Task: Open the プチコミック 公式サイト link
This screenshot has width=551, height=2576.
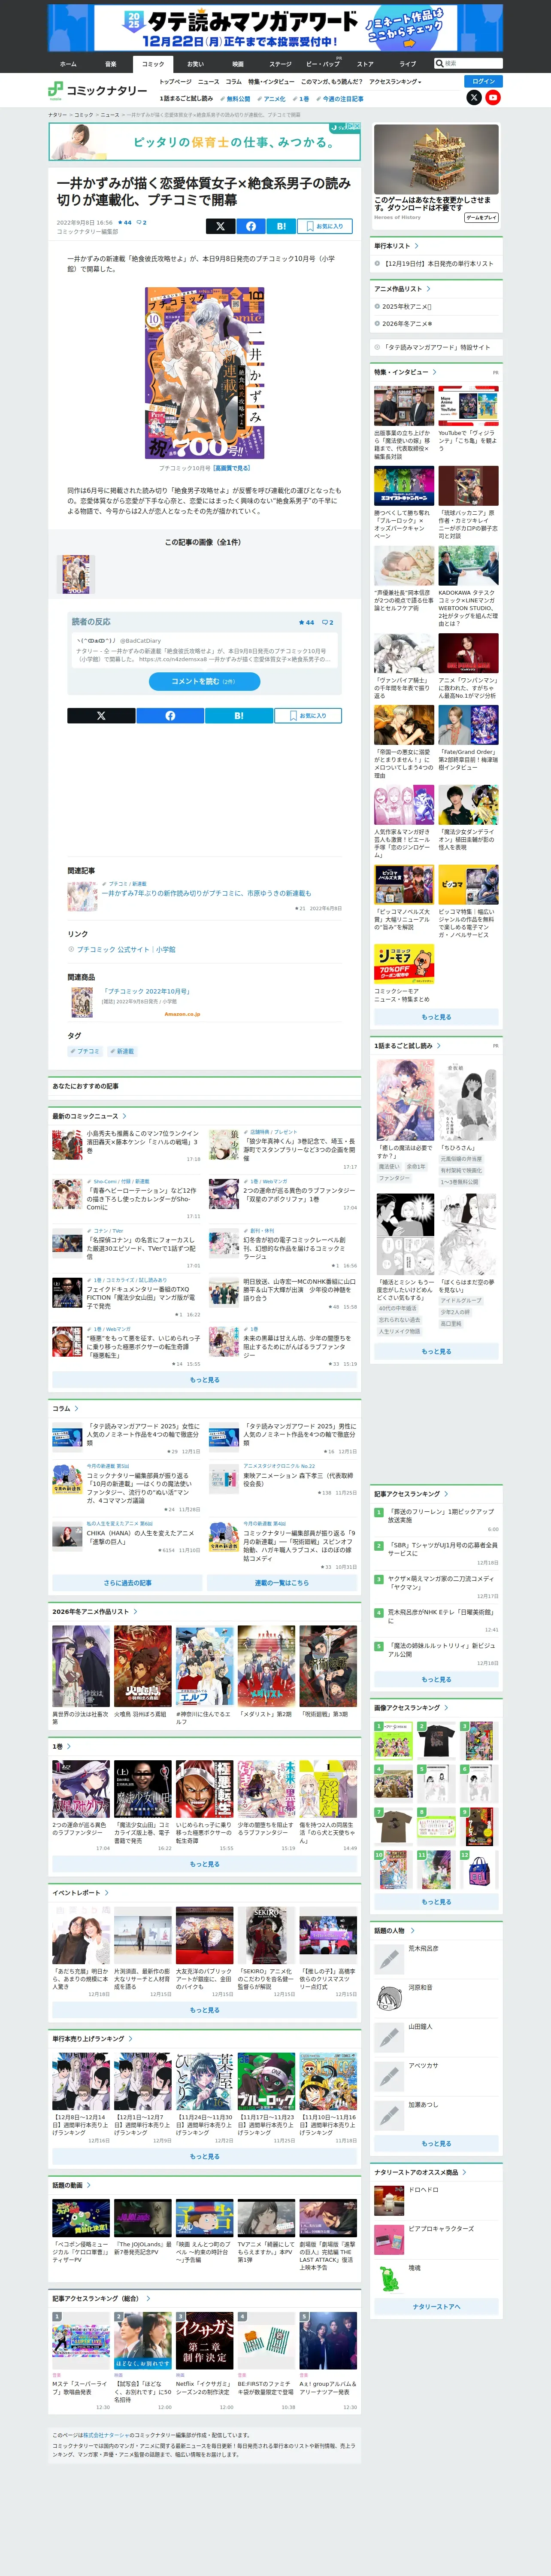Action: click(x=126, y=949)
